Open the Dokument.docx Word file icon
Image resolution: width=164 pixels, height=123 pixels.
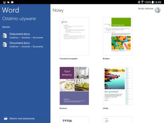point(5,36)
